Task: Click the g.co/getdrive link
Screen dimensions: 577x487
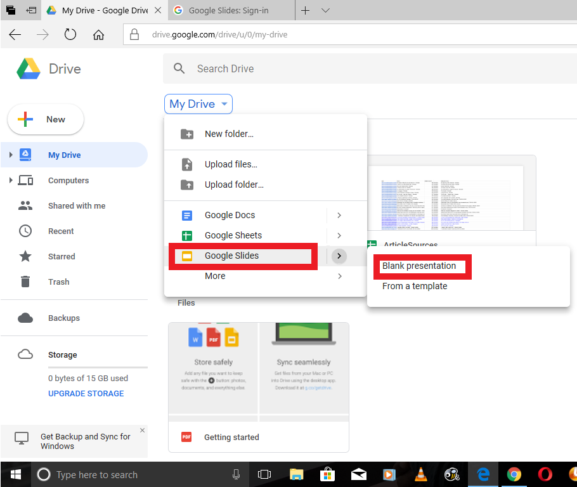Action: point(318,387)
